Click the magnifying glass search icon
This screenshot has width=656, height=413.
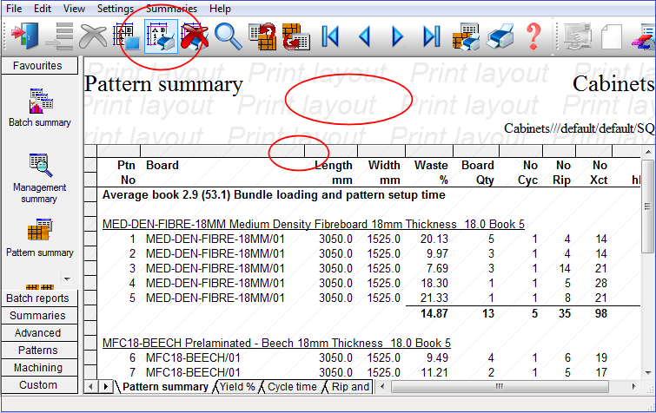[x=229, y=36]
